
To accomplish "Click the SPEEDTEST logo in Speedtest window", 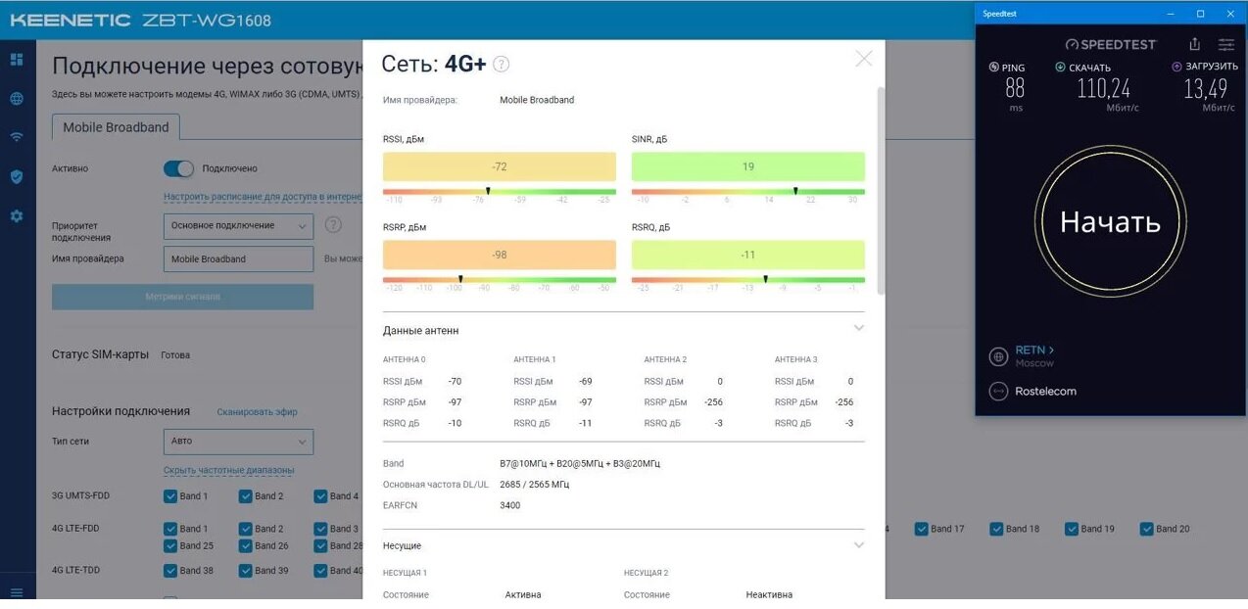I will click(1111, 45).
